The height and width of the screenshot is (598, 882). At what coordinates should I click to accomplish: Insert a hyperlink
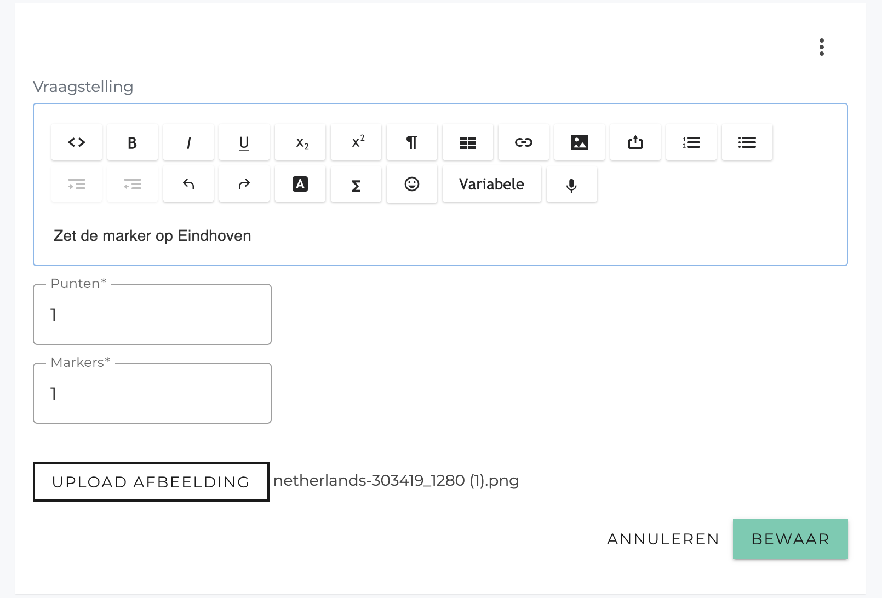pyautogui.click(x=524, y=142)
